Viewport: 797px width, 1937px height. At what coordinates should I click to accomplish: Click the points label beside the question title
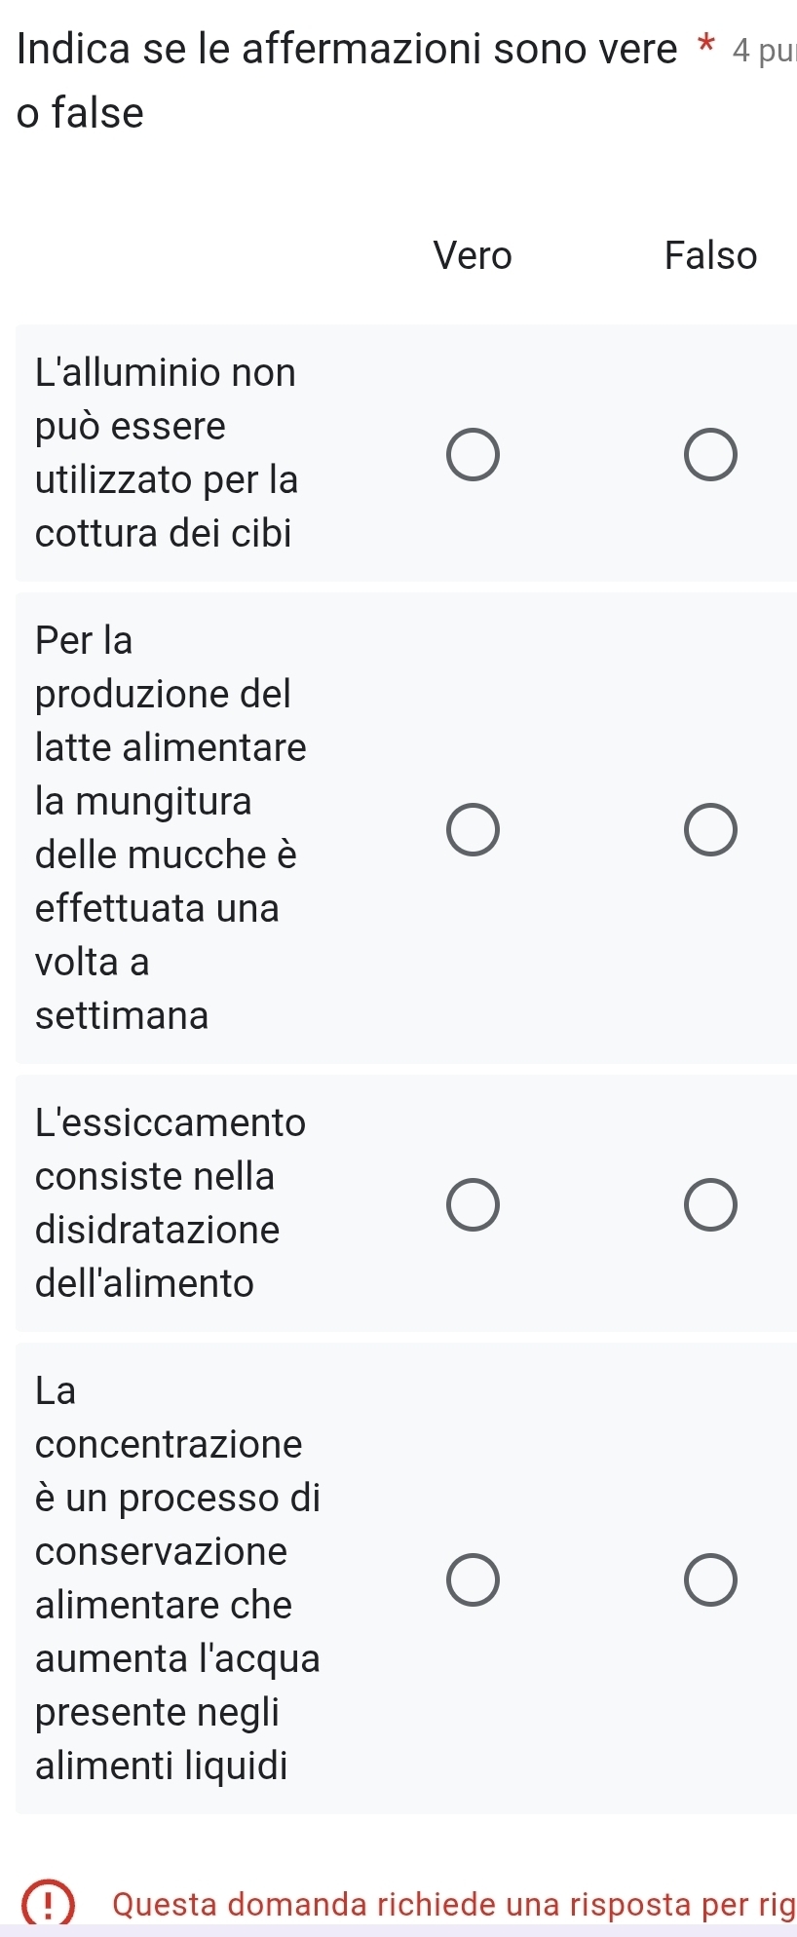(x=763, y=51)
